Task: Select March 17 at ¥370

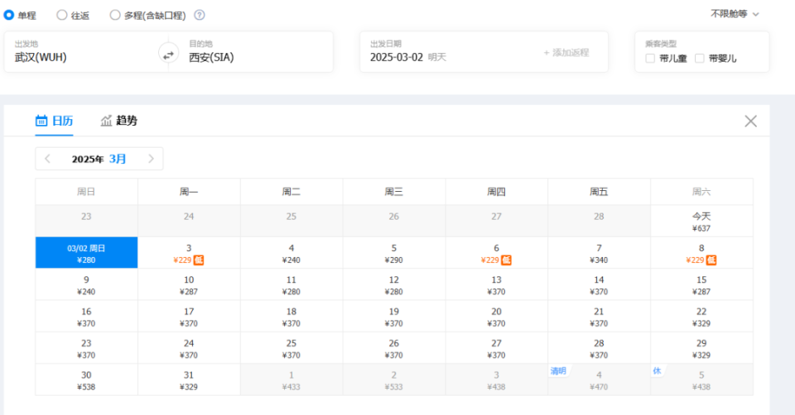Action: point(189,317)
